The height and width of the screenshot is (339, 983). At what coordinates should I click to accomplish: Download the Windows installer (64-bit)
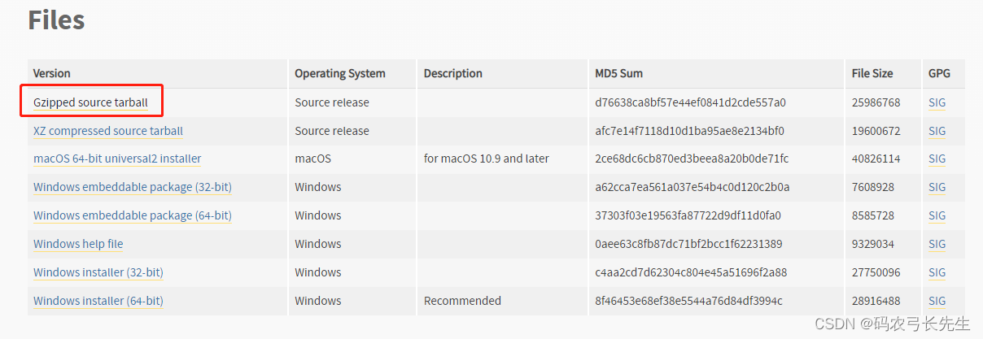tap(98, 301)
